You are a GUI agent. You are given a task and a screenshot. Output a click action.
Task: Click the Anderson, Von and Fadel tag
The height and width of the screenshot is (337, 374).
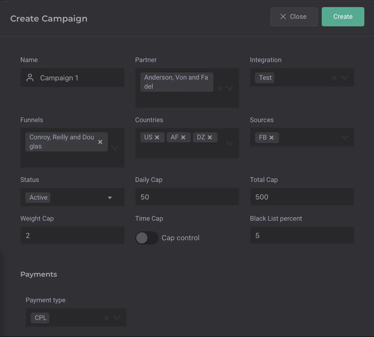(x=177, y=82)
